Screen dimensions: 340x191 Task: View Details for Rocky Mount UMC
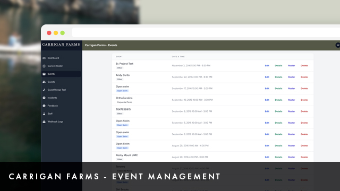(x=278, y=157)
